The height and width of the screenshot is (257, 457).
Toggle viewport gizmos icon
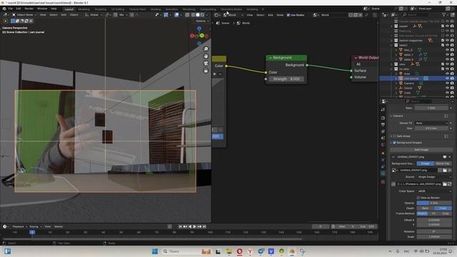click(x=166, y=15)
